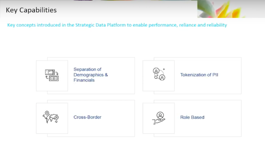Click the tokenization users icon
265x150 pixels.
[159, 74]
